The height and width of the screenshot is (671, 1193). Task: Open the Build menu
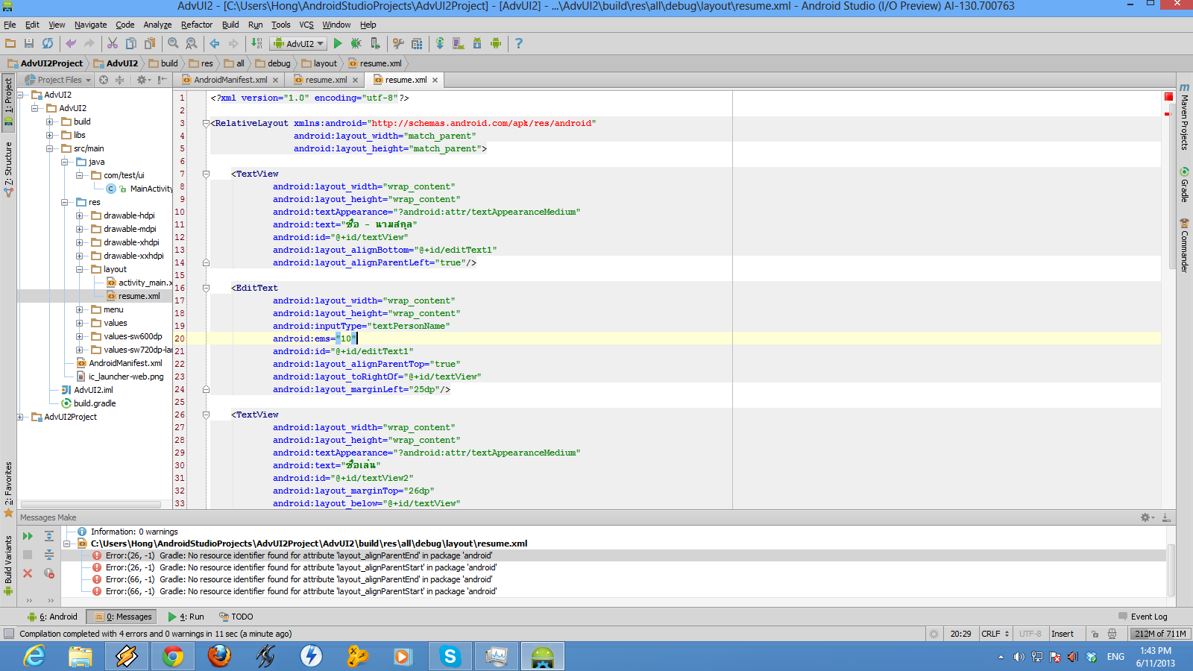(x=230, y=25)
